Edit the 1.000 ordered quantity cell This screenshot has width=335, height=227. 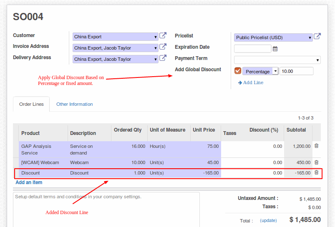coord(129,173)
